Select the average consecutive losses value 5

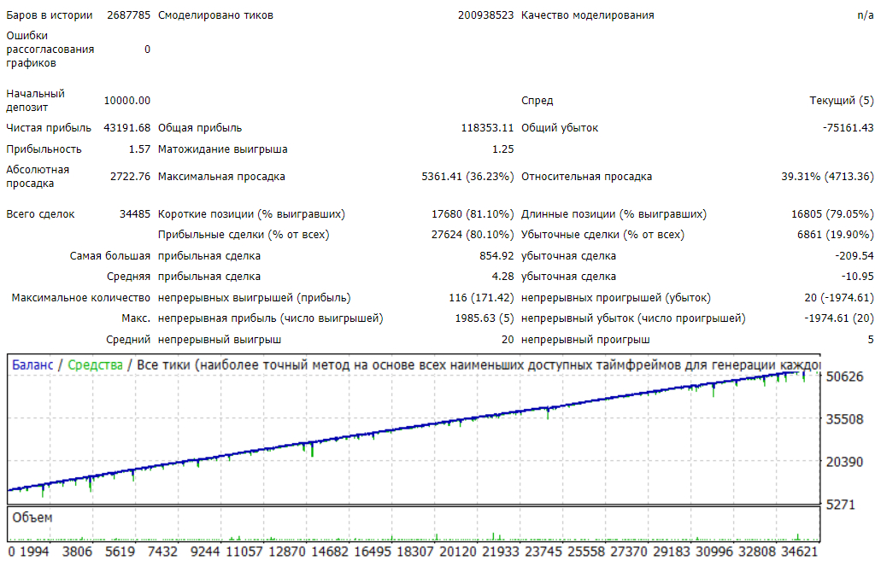click(x=871, y=340)
